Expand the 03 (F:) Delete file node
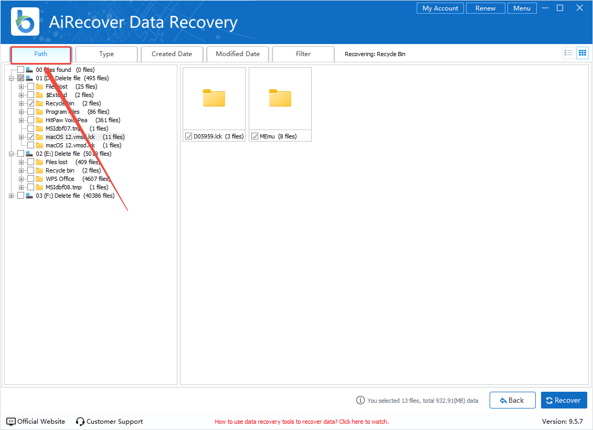 12,196
